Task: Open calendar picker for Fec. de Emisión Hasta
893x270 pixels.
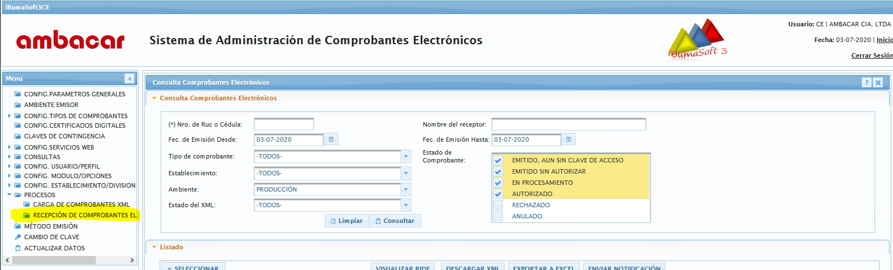Action: coord(569,139)
